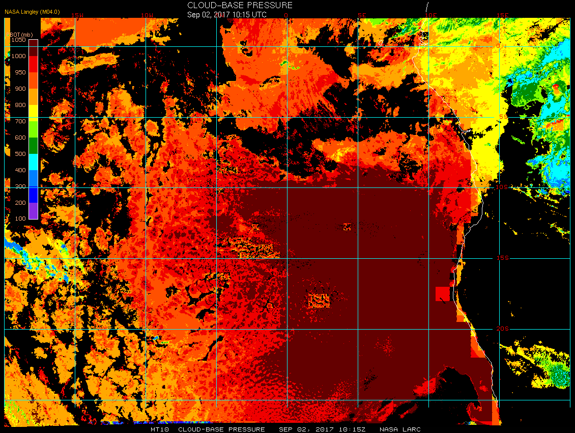Screen dimensions: 575x433
Task: Click the dark blue swatch near the 300 label
Action: (x=34, y=194)
